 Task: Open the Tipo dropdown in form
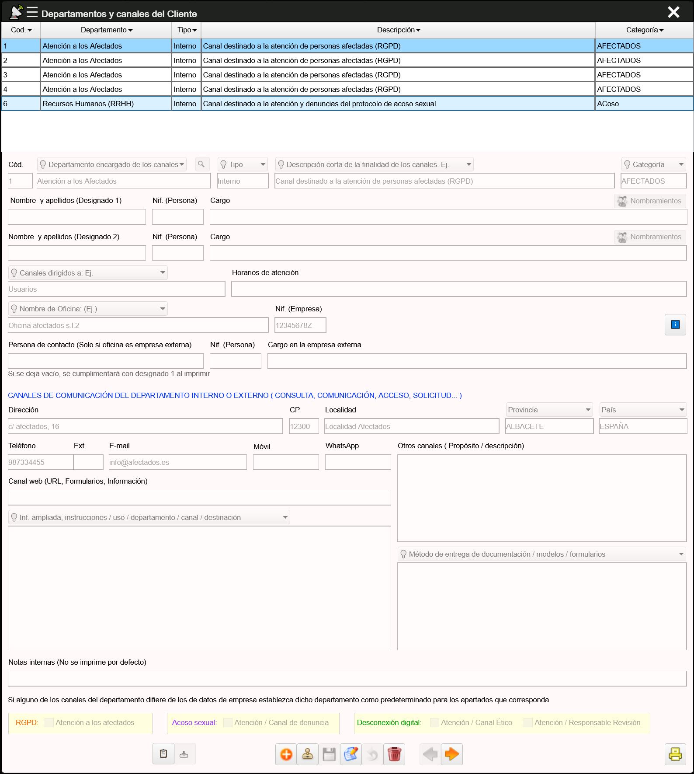(243, 164)
